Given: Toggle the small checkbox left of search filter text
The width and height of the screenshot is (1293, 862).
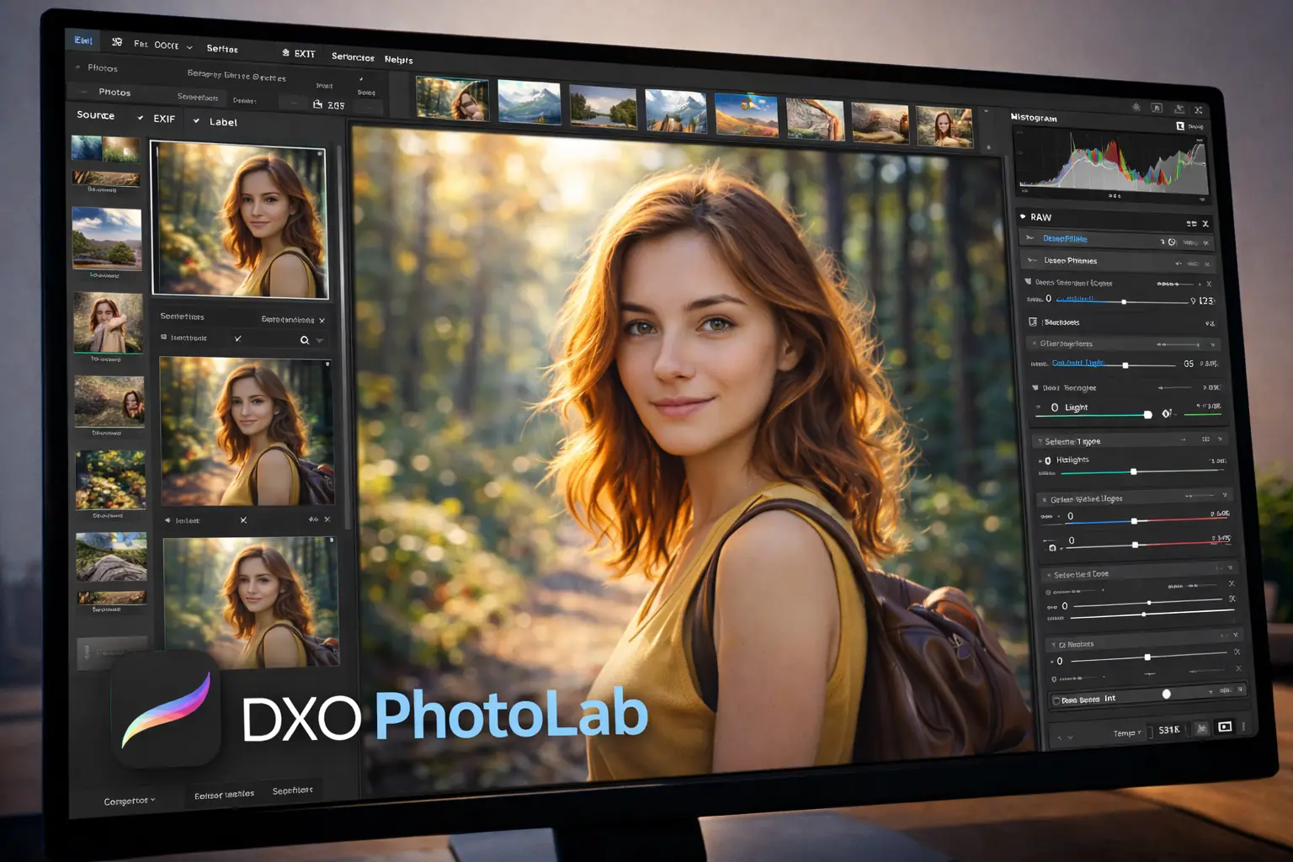Looking at the screenshot, I should (164, 337).
